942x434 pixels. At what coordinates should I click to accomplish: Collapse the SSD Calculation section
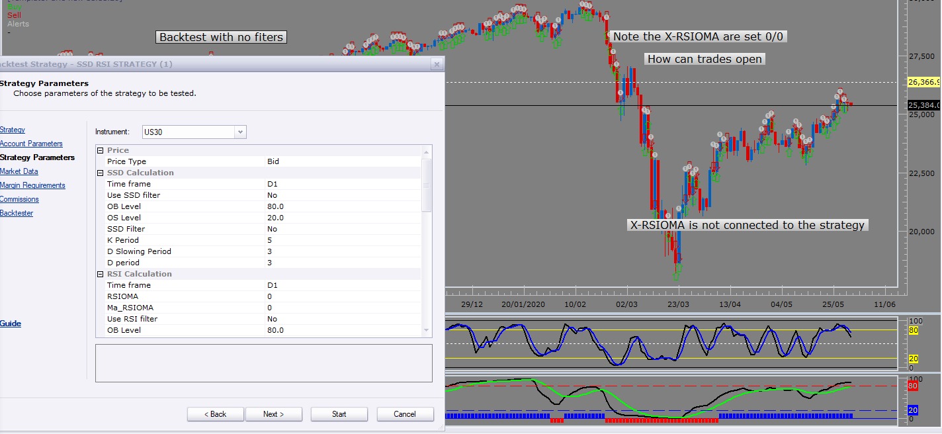tap(101, 173)
